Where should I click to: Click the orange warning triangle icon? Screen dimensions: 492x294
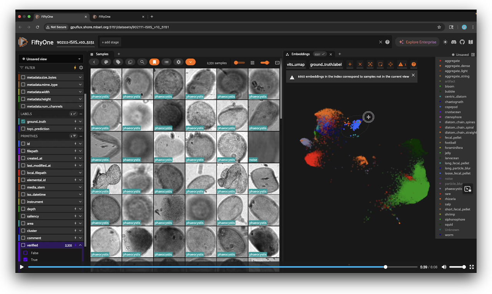402,64
